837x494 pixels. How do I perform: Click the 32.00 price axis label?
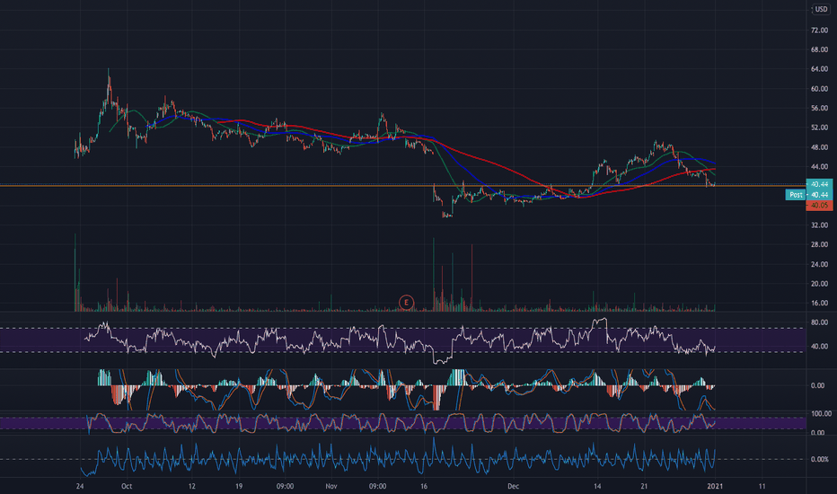[819, 225]
